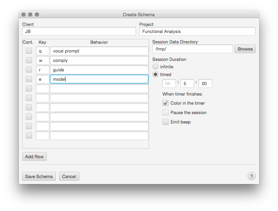Click the hours hh timer field
Image resolution: width=278 pixels, height=211 pixels.
169,83
